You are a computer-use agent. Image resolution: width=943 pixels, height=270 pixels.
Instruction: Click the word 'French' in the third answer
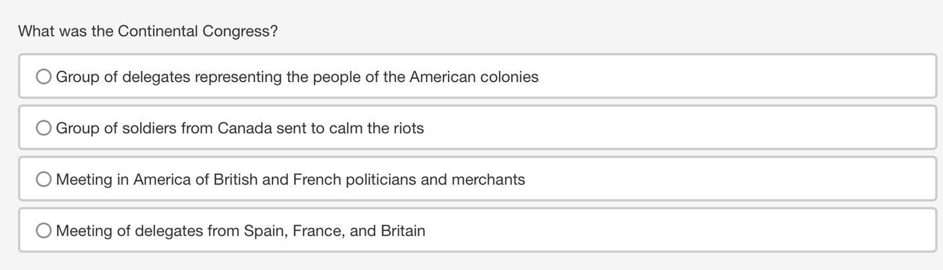pos(317,179)
